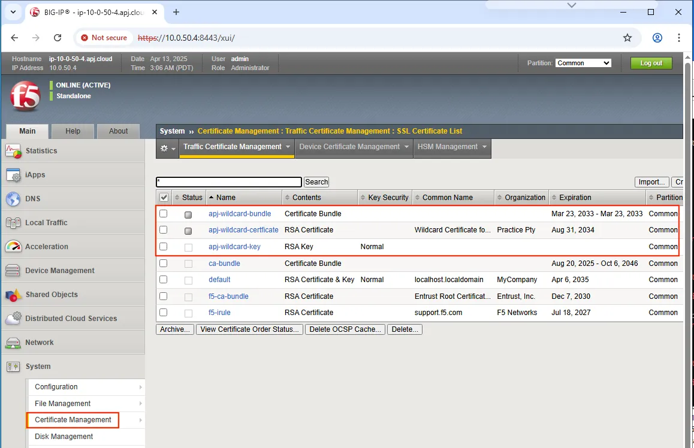Open Certificate Management in System menu
This screenshot has height=448, width=694.
click(x=73, y=420)
